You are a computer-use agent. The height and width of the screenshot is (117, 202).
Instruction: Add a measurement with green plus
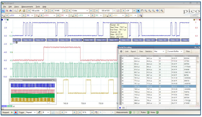pyautogui.click(x=130, y=112)
